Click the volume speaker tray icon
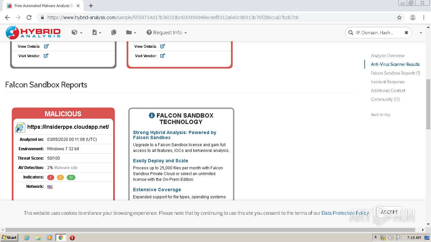This screenshot has width=431, height=242. pos(391,238)
